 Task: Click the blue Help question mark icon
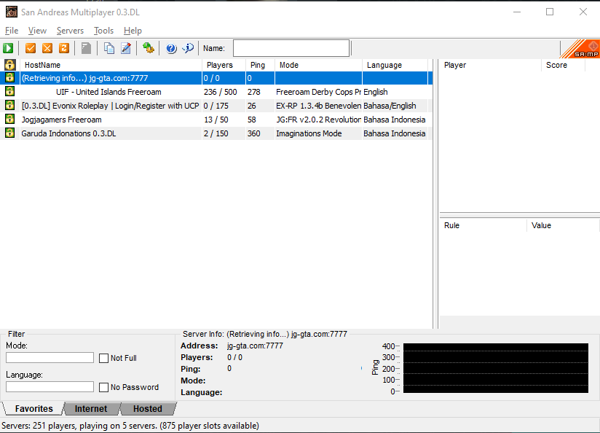point(171,48)
